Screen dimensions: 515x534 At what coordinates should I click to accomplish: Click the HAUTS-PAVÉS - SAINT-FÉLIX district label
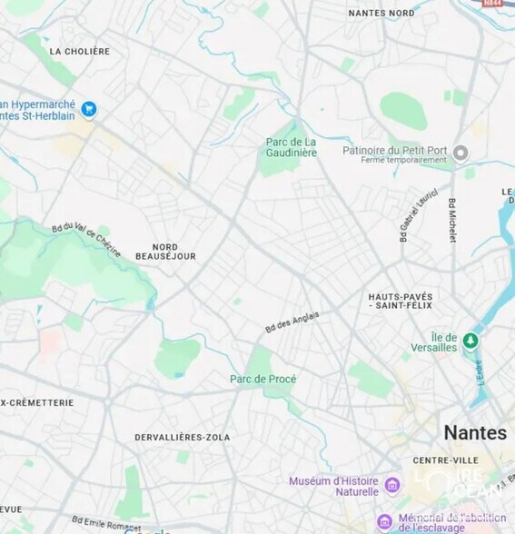tap(401, 302)
